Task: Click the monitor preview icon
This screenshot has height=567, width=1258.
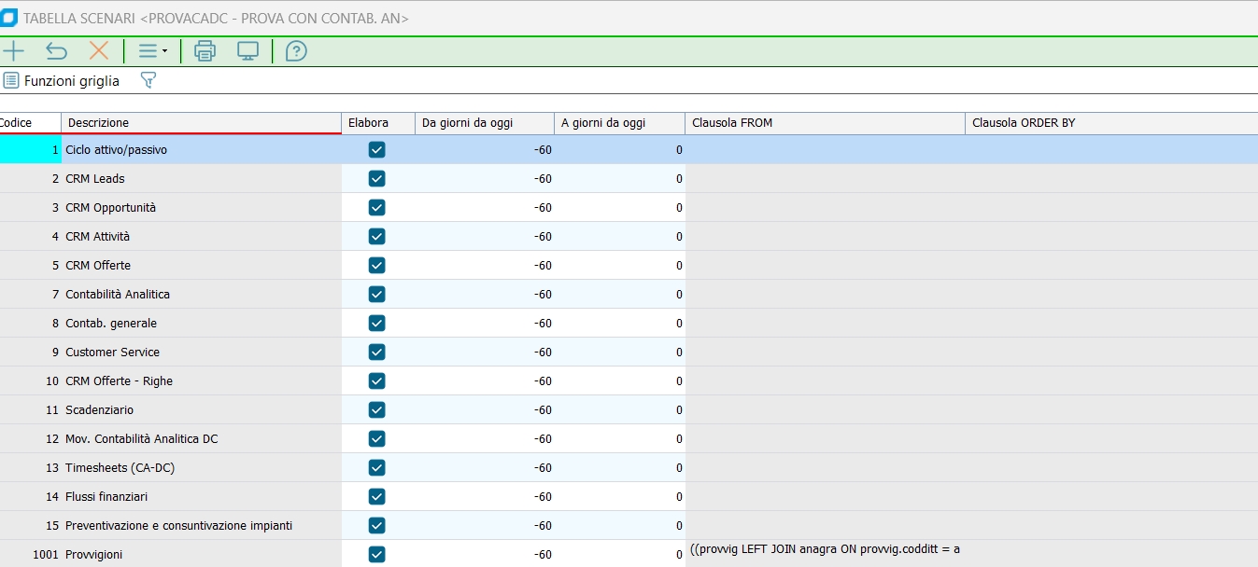Action: [247, 51]
